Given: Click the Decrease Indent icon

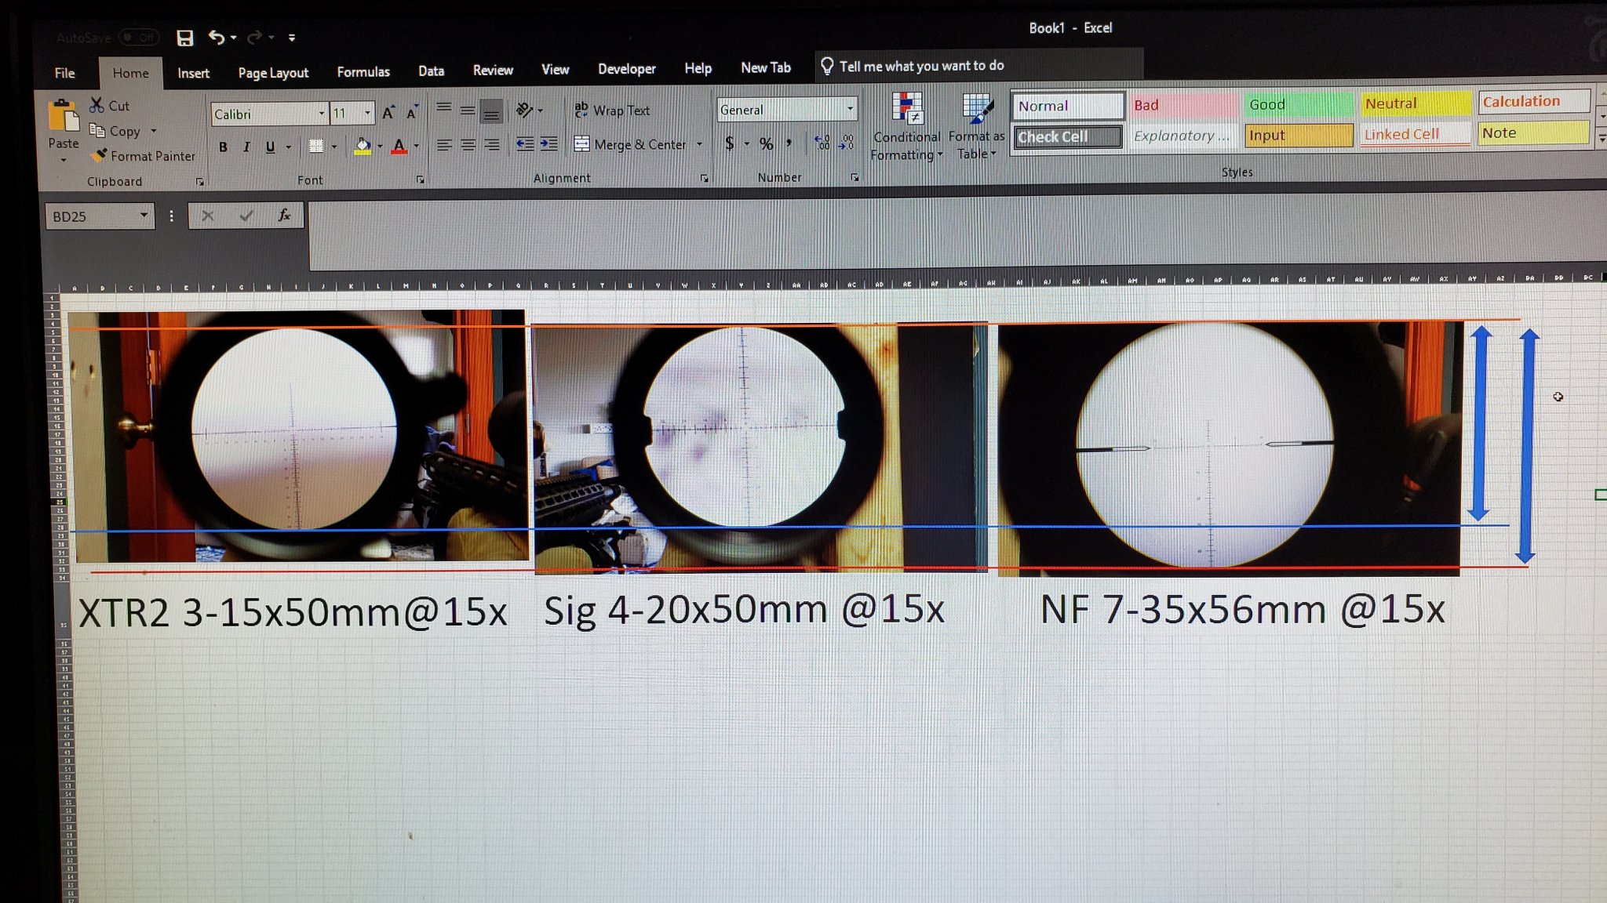Looking at the screenshot, I should point(525,144).
